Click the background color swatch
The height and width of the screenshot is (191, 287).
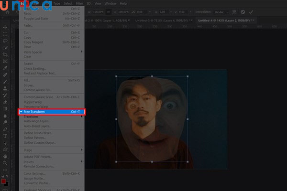[7, 184]
